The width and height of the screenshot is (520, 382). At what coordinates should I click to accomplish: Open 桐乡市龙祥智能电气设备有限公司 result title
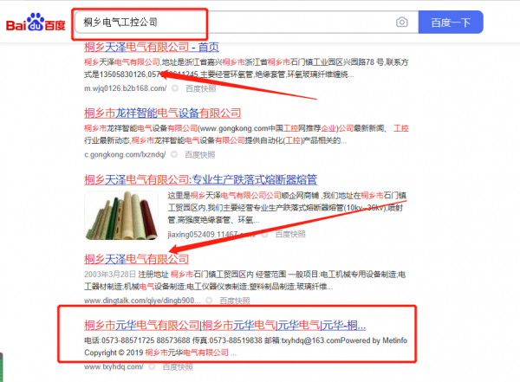click(x=161, y=113)
